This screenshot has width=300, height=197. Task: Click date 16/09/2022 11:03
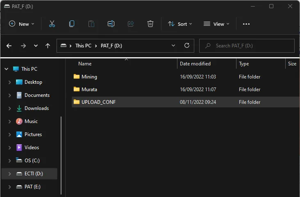coord(198,77)
